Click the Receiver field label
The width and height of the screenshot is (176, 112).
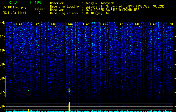pos(57,10)
